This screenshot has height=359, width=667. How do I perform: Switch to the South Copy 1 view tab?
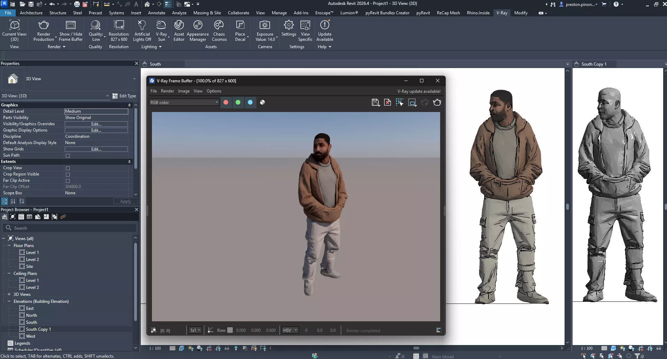point(594,64)
